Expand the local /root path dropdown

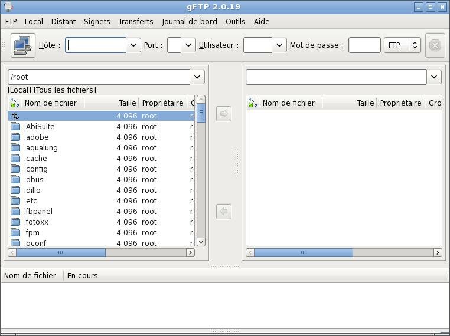(x=197, y=77)
